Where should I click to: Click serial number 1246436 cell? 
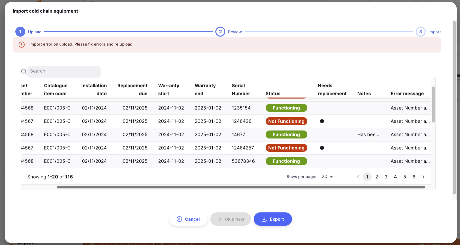(x=242, y=121)
